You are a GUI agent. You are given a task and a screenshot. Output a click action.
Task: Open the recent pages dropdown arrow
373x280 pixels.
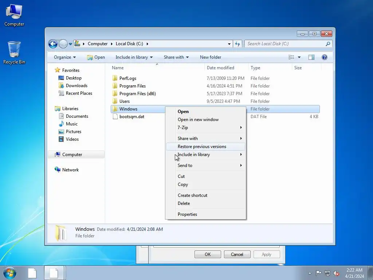tap(70, 44)
